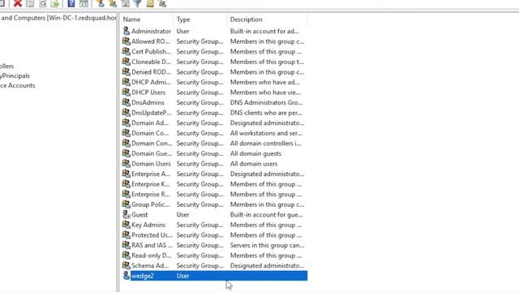This screenshot has width=519, height=292.
Task: Click the Export List toolbar icon
Action: tap(55, 3)
